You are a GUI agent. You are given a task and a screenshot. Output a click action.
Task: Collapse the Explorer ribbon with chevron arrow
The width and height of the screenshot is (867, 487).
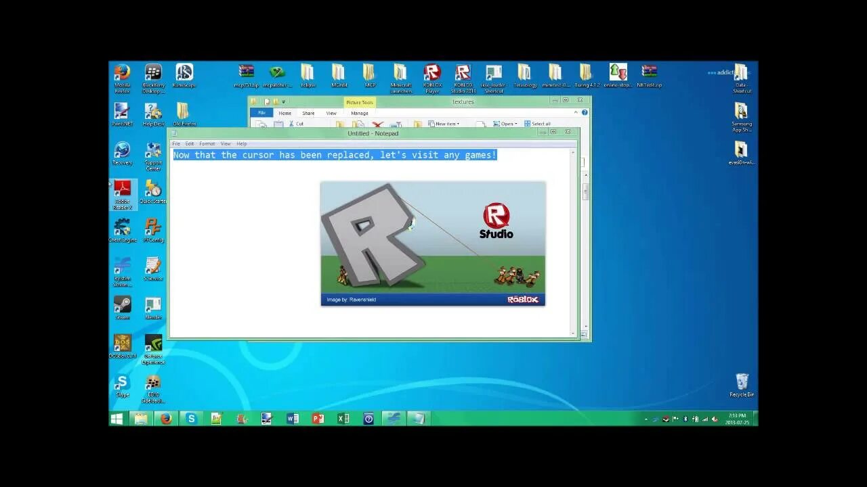576,112
